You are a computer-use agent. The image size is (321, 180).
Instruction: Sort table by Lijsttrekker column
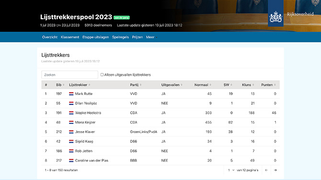point(80,85)
